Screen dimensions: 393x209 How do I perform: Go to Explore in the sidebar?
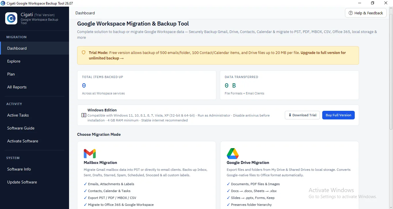[x=35, y=61]
